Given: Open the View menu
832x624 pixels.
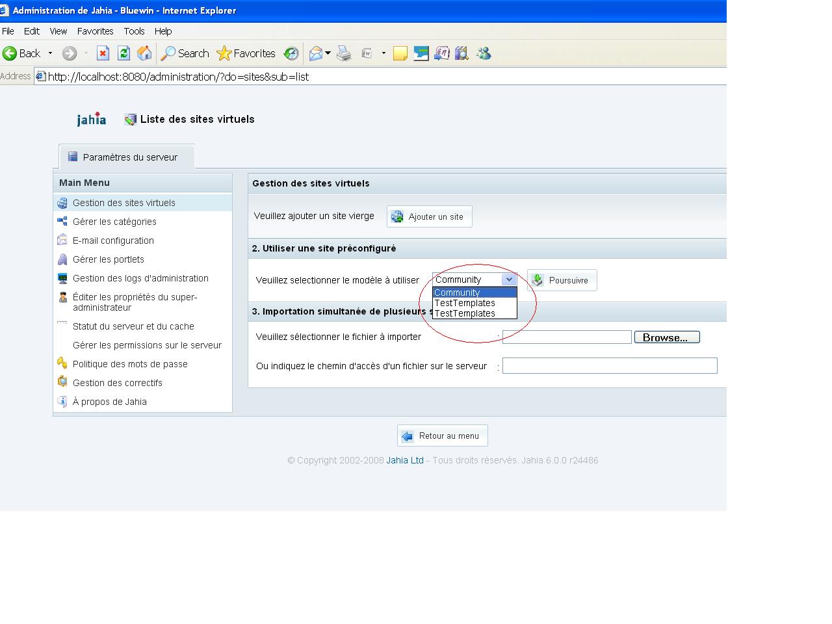Looking at the screenshot, I should (x=58, y=31).
